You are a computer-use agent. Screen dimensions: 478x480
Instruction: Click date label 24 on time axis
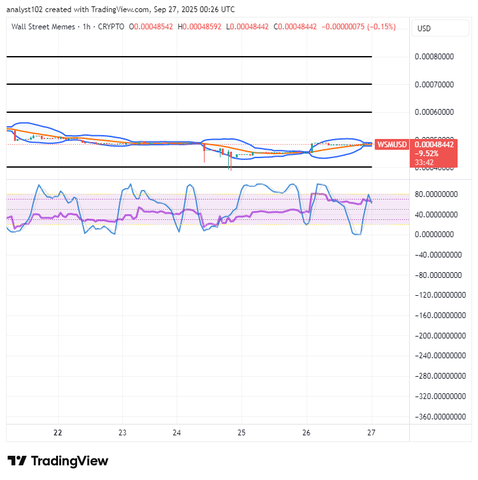pos(177,433)
